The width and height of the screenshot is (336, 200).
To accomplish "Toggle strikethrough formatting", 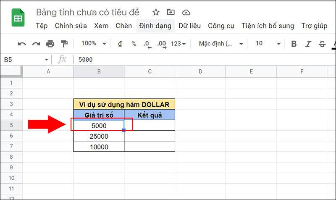I will coord(322,44).
